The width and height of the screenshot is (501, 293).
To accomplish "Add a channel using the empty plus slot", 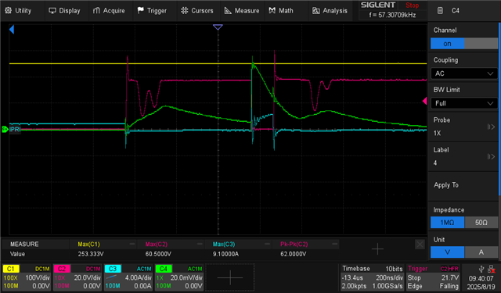I will pyautogui.click(x=230, y=277).
